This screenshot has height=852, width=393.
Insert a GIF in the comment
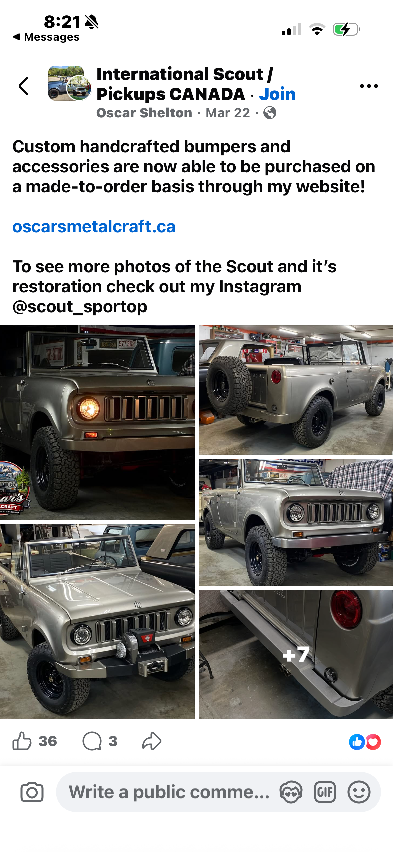(325, 792)
